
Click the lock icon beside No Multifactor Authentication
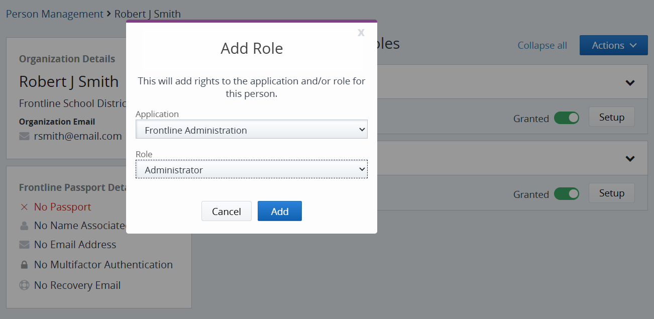point(24,264)
